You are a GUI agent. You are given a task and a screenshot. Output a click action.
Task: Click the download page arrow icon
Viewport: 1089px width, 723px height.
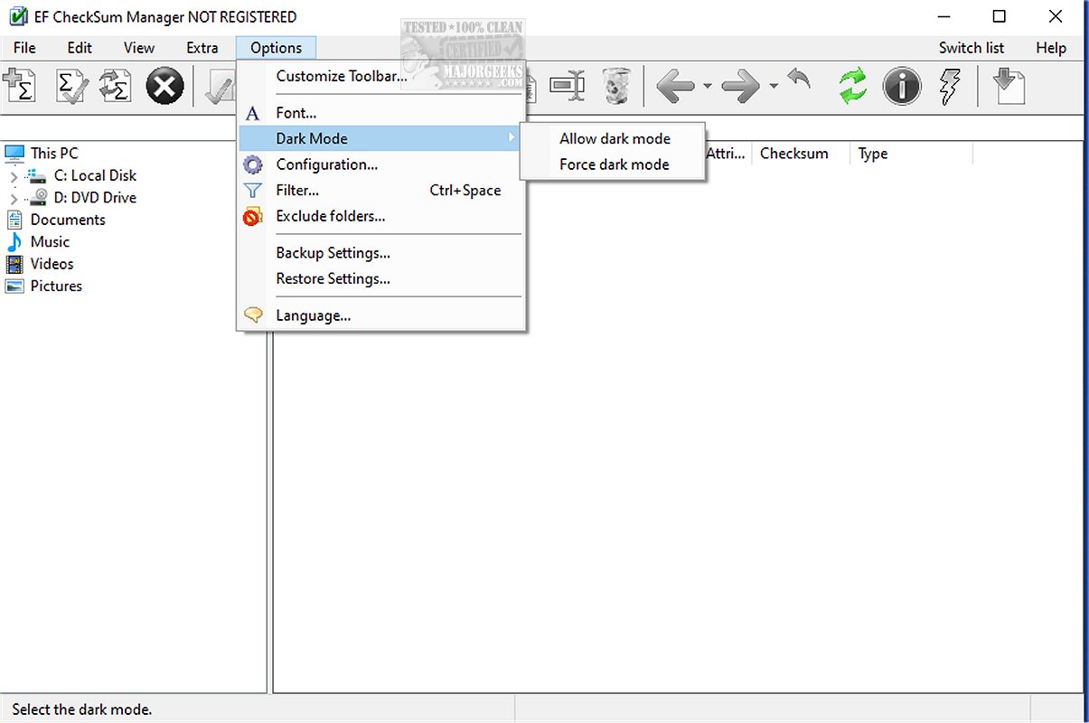(x=1009, y=87)
